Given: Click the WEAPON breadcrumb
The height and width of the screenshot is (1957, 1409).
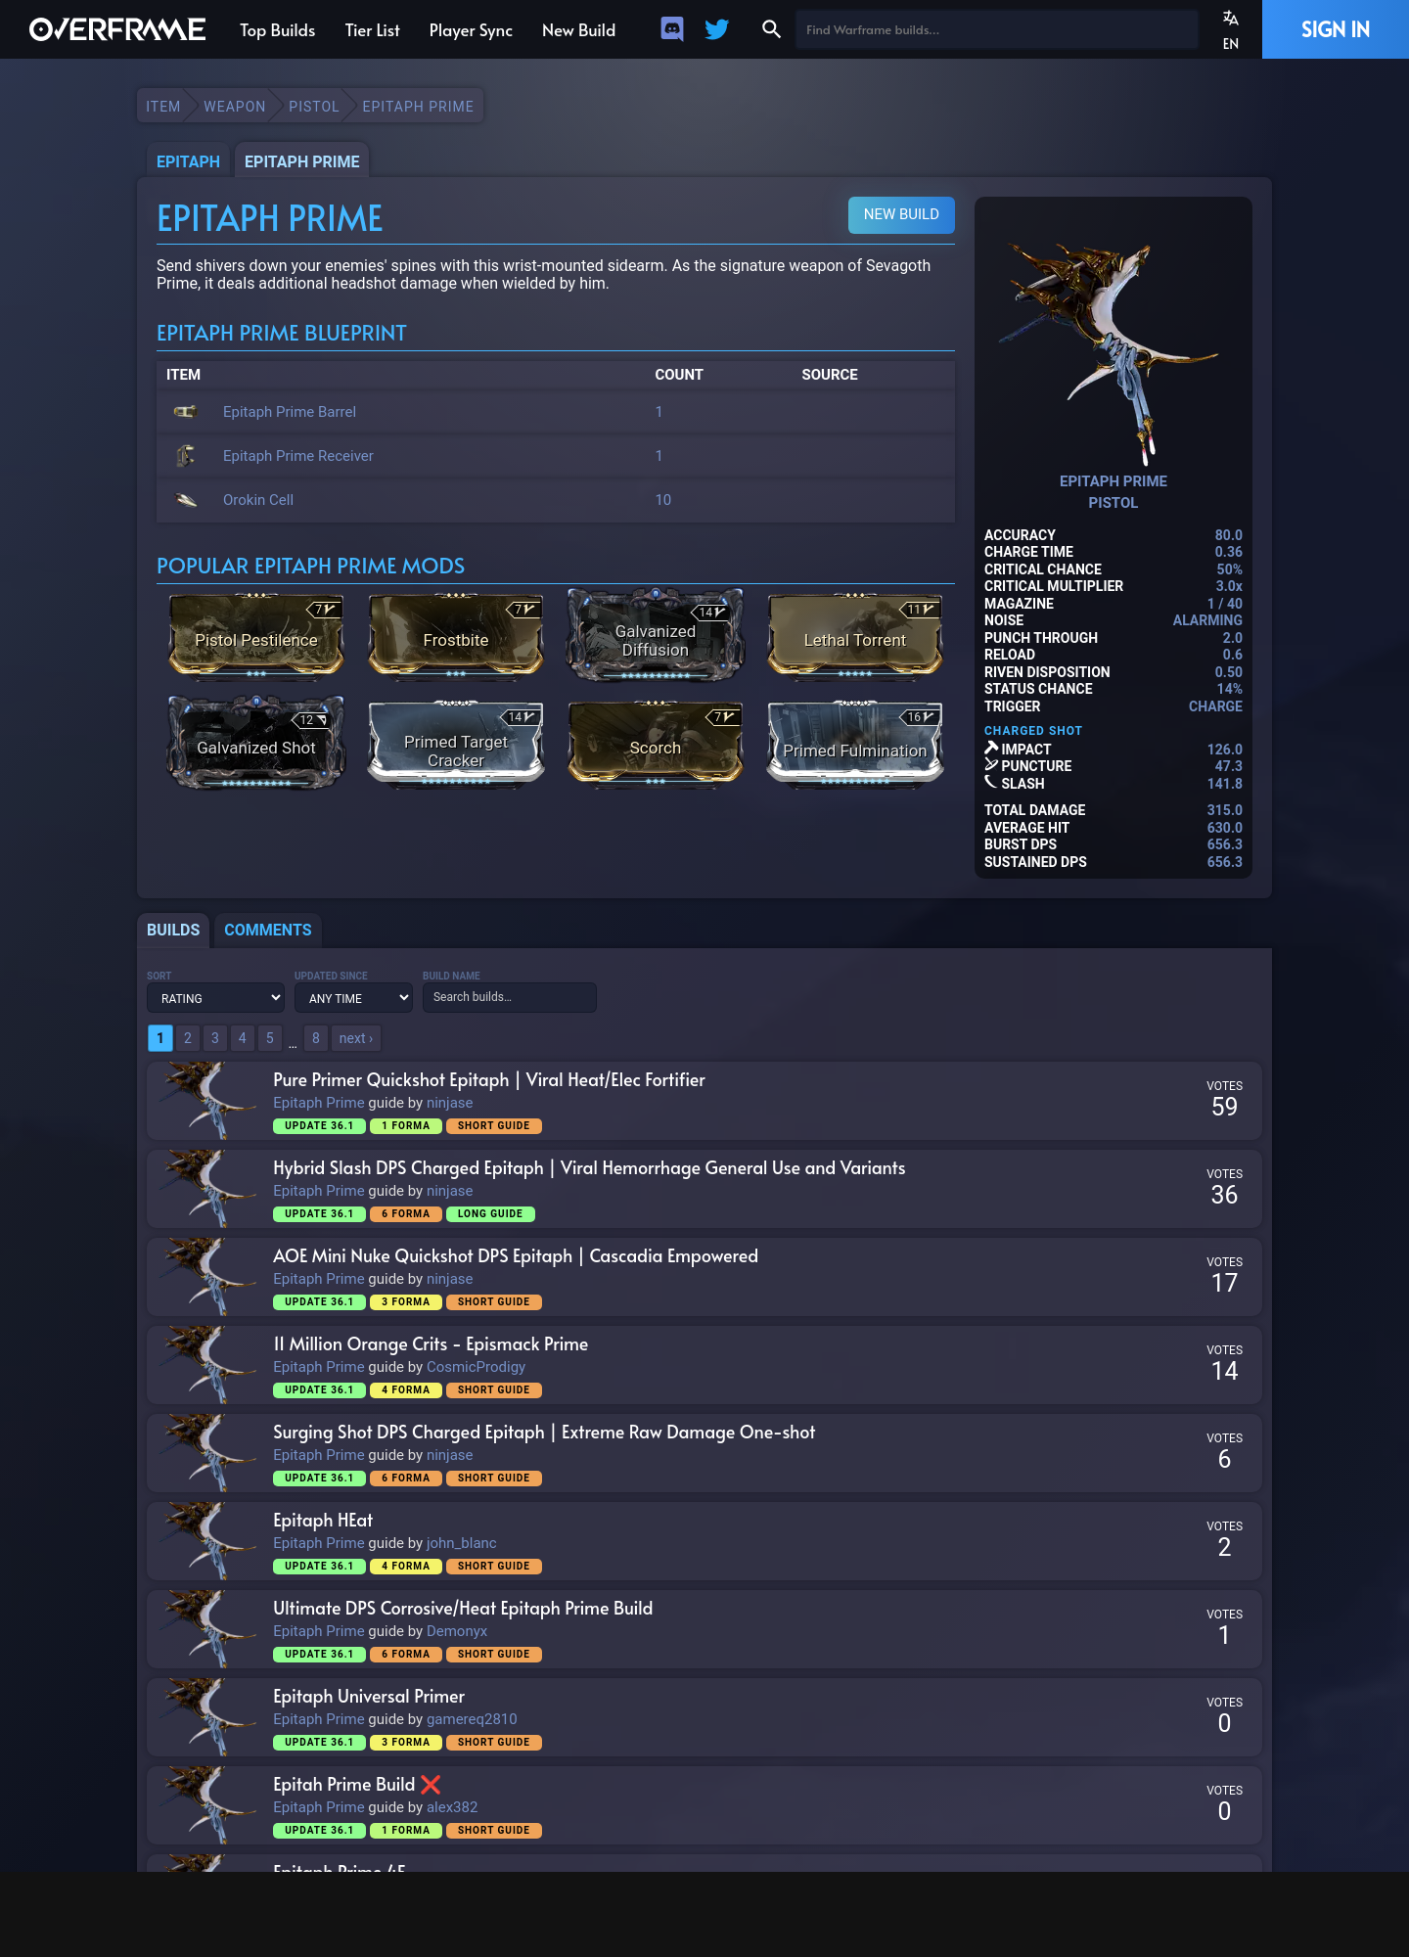Looking at the screenshot, I should click(235, 107).
